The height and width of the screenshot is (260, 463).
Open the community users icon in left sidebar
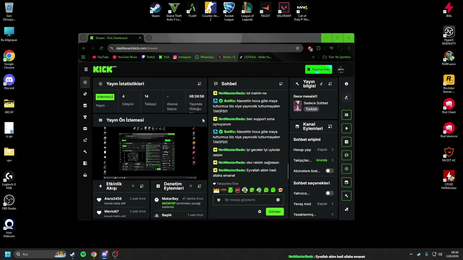[85, 163]
